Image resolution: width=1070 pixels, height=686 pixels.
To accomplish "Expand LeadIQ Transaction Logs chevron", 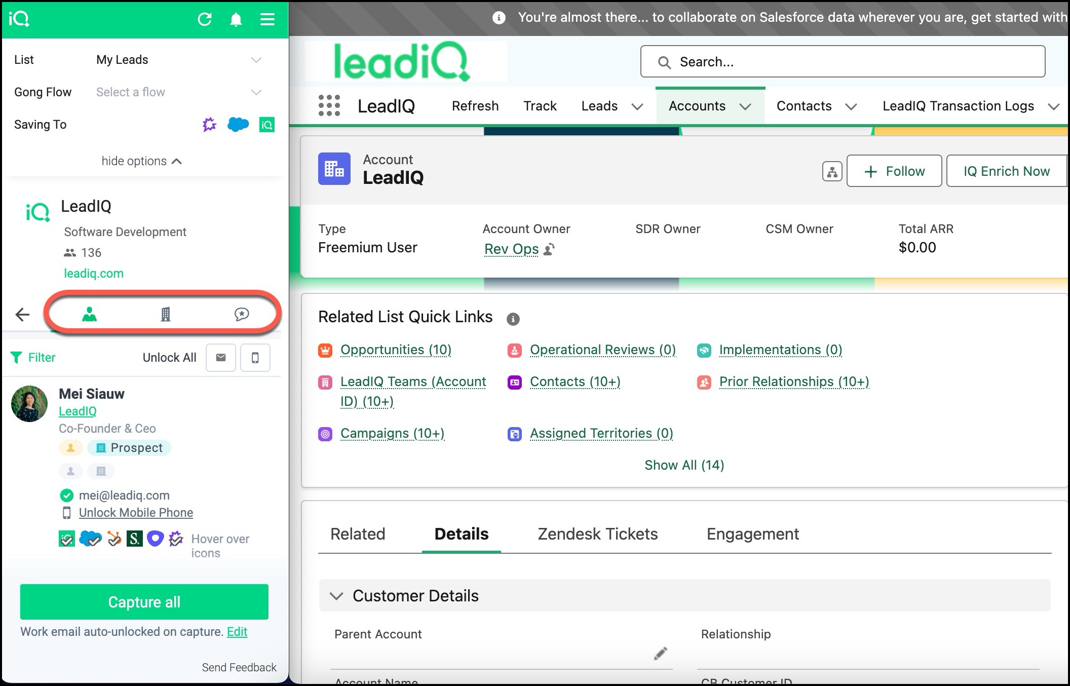I will point(1054,107).
